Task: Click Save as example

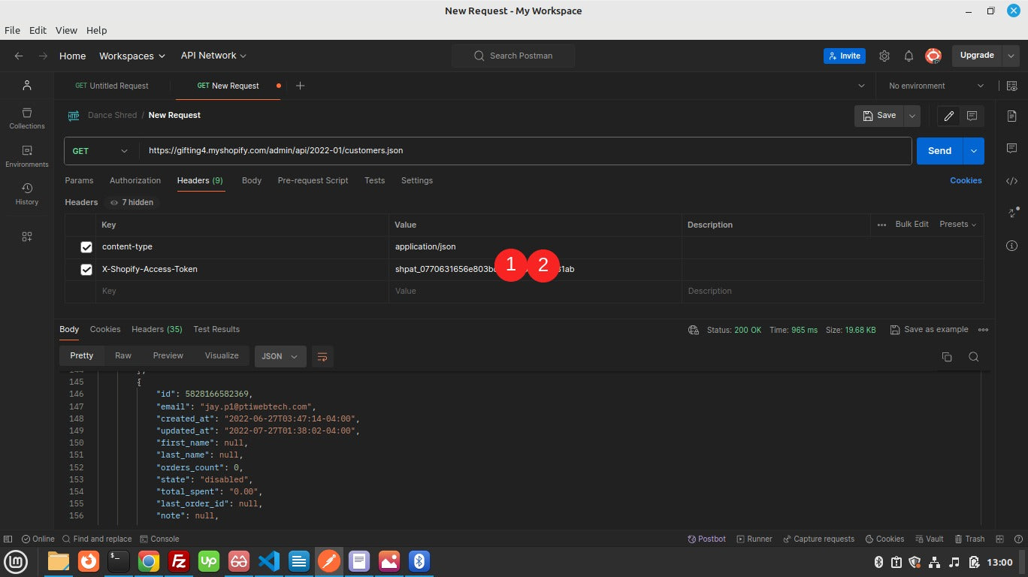Action: coord(929,330)
